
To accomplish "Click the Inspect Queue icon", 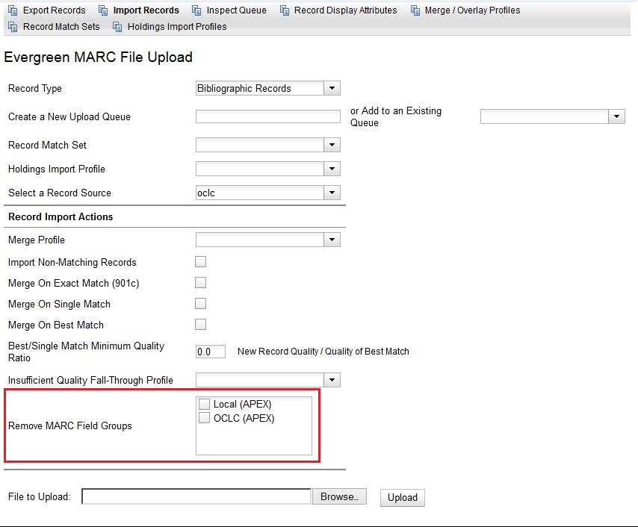I will pos(196,10).
